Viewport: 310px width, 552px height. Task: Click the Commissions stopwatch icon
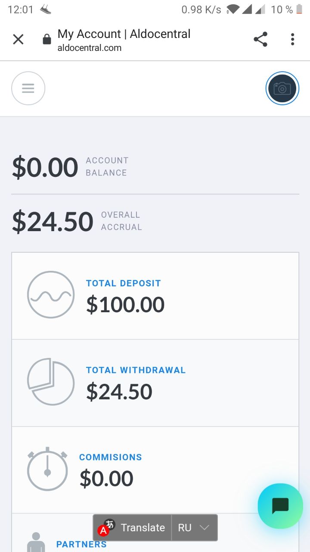click(47, 469)
